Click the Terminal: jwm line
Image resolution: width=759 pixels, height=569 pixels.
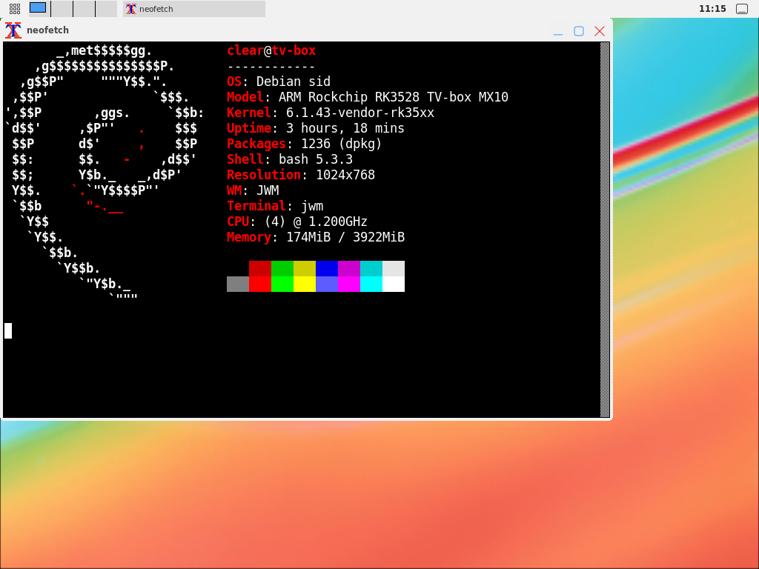(275, 206)
